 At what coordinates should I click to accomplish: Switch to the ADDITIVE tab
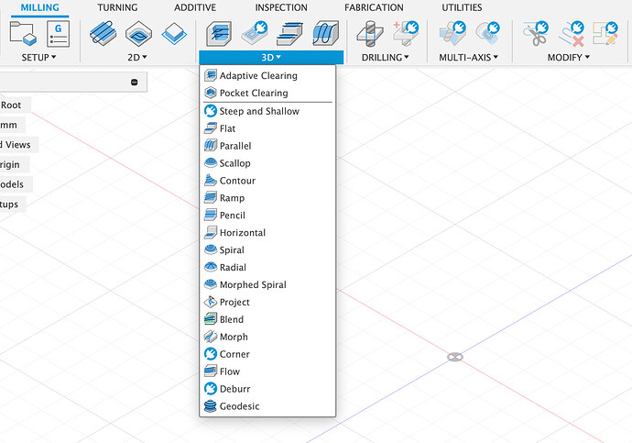(195, 7)
